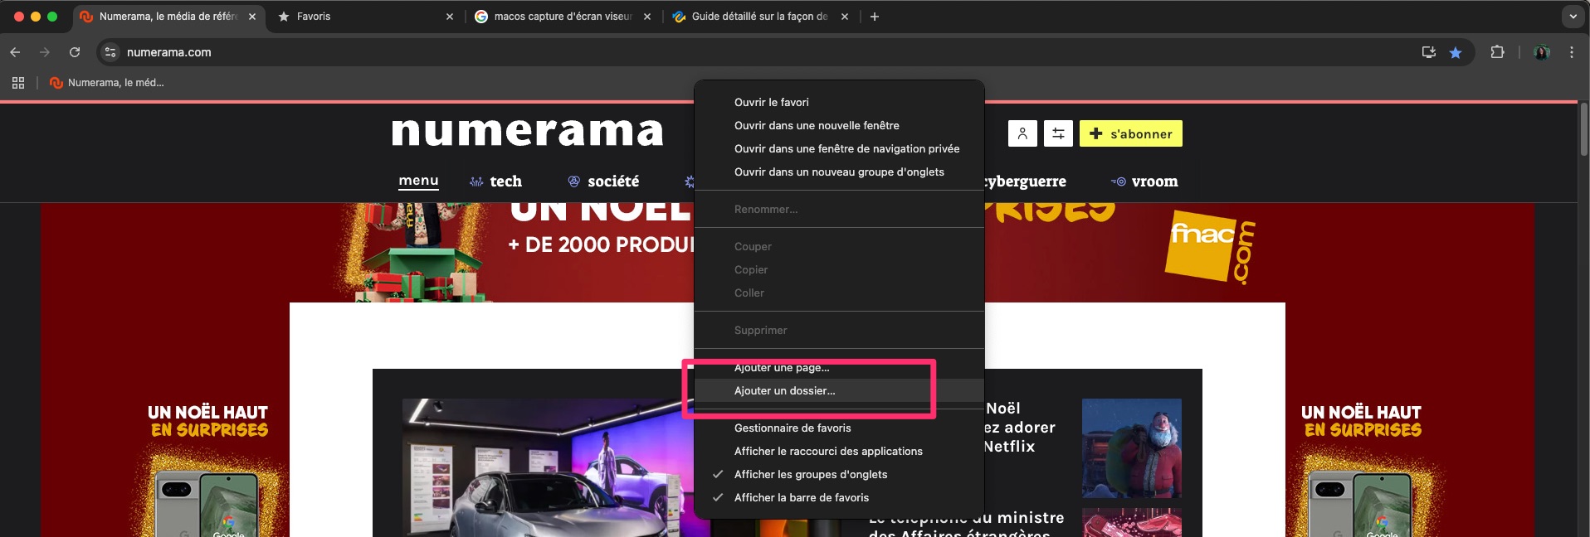Click the numerama site logo
Viewport: 1590px width, 537px height.
(x=528, y=132)
